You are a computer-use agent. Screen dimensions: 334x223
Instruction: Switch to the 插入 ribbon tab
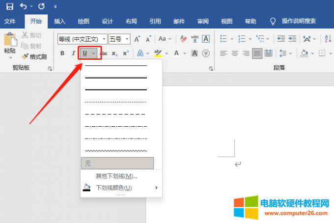60,22
